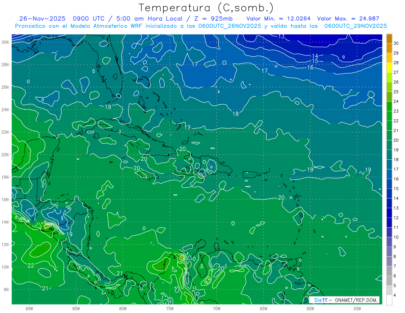The image size is (405, 313).
Task: Open the 'Sisπ – ONAMET/REP.DOM.' credit label
Action: (344, 300)
